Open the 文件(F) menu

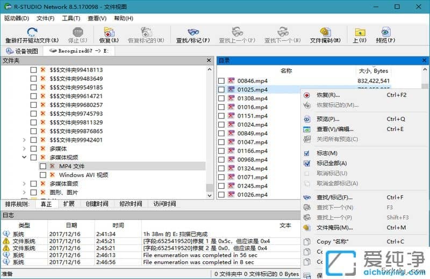[x=46, y=18]
